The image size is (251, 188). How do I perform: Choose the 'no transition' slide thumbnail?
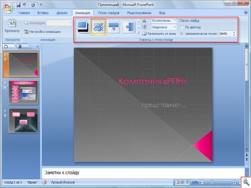click(x=83, y=27)
